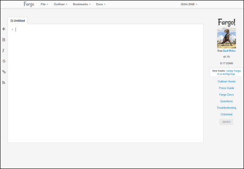Open the File dropdown menu
244x169 pixels.
click(44, 4)
